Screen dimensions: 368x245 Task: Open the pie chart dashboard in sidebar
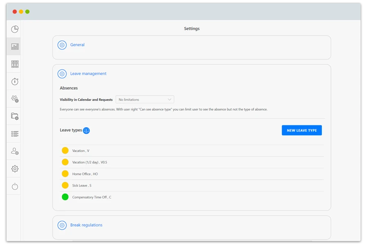pos(15,29)
